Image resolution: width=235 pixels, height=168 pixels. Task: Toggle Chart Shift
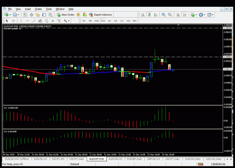click(x=185, y=15)
